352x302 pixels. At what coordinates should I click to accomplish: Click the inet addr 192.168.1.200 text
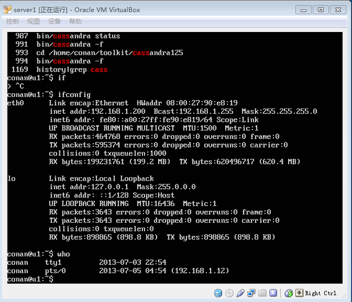click(x=97, y=112)
